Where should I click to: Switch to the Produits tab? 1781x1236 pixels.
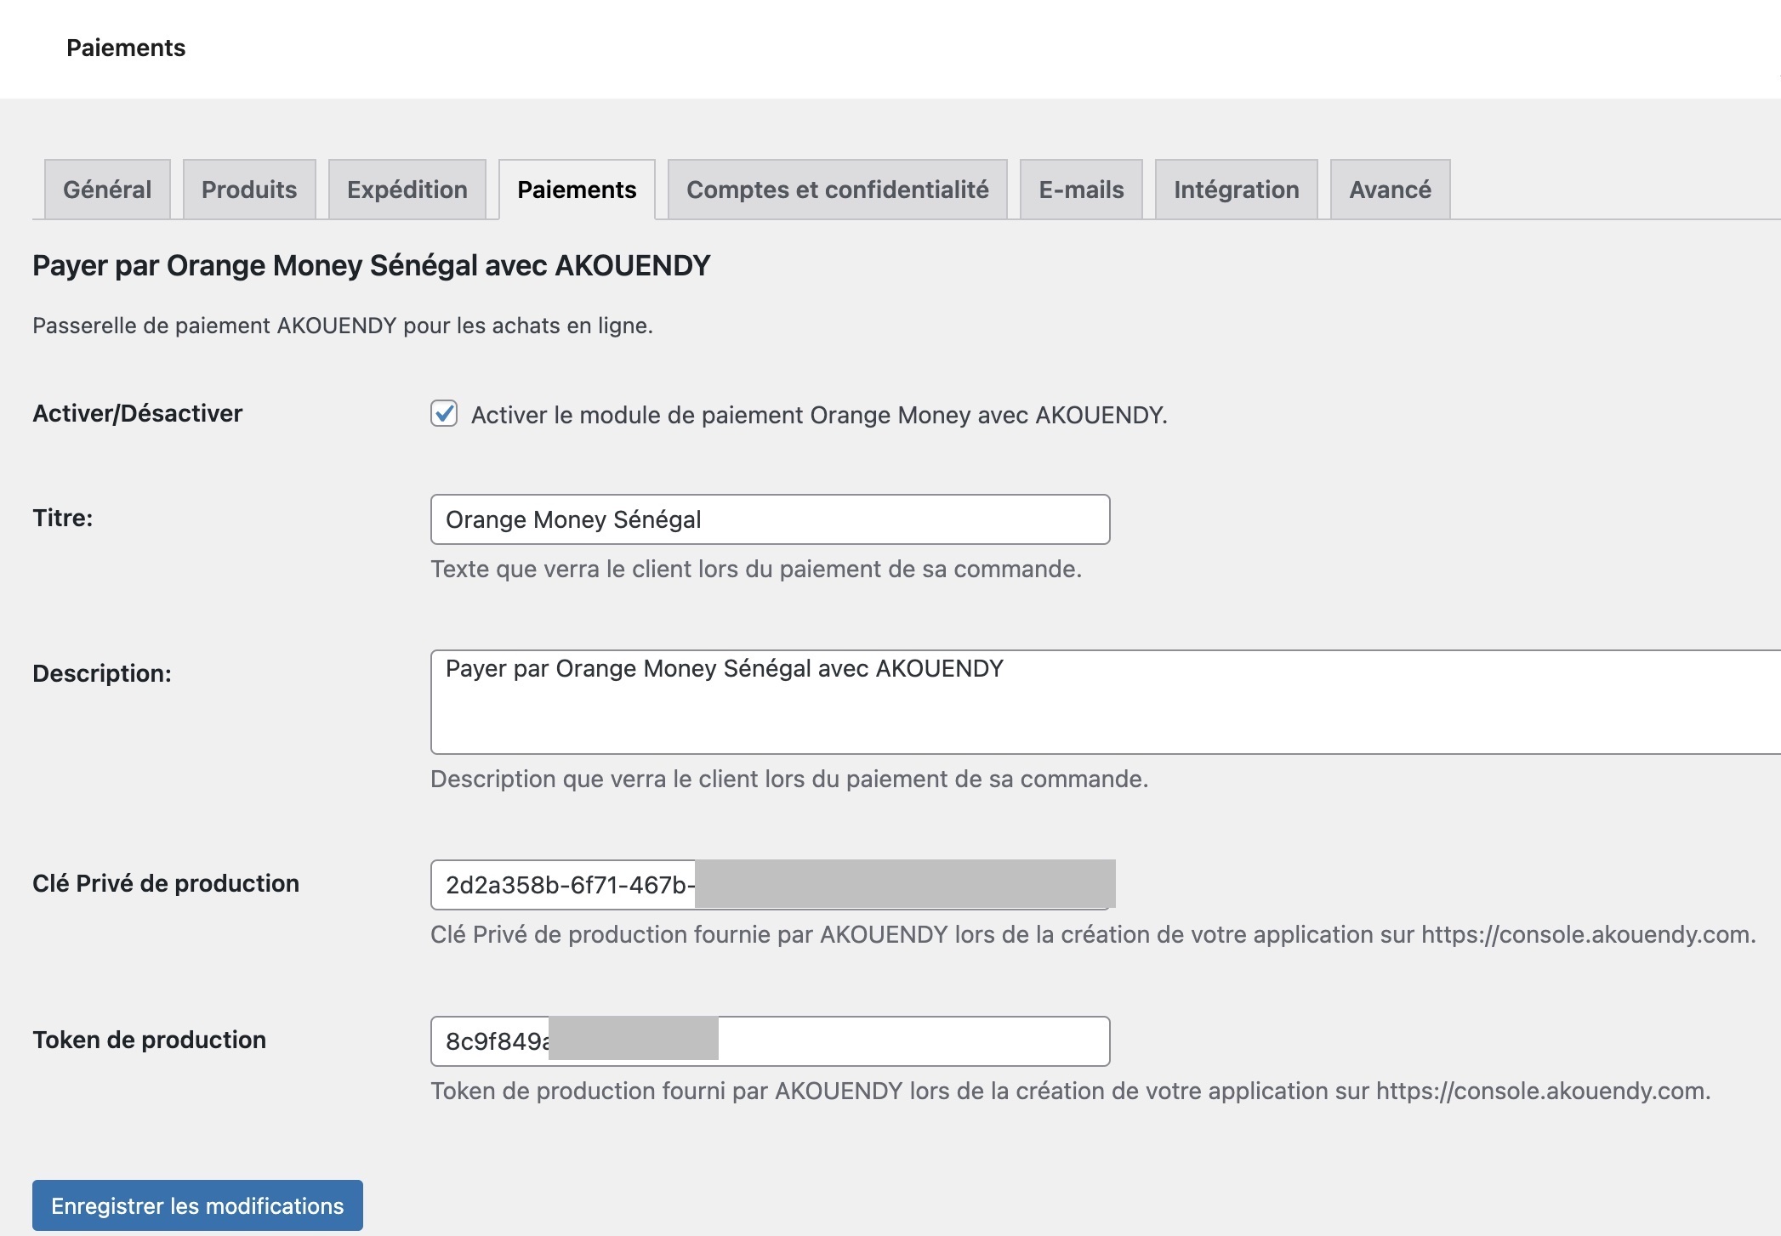tap(249, 190)
